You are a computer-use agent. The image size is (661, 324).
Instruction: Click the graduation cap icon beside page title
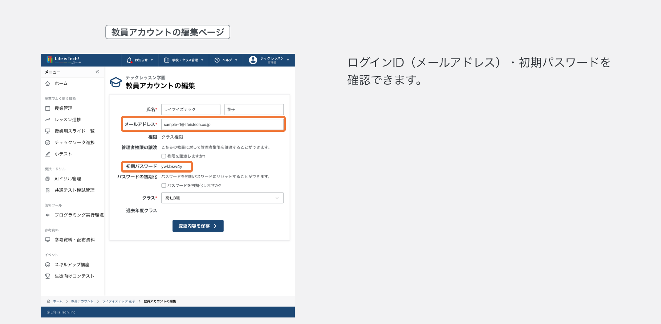(x=116, y=82)
